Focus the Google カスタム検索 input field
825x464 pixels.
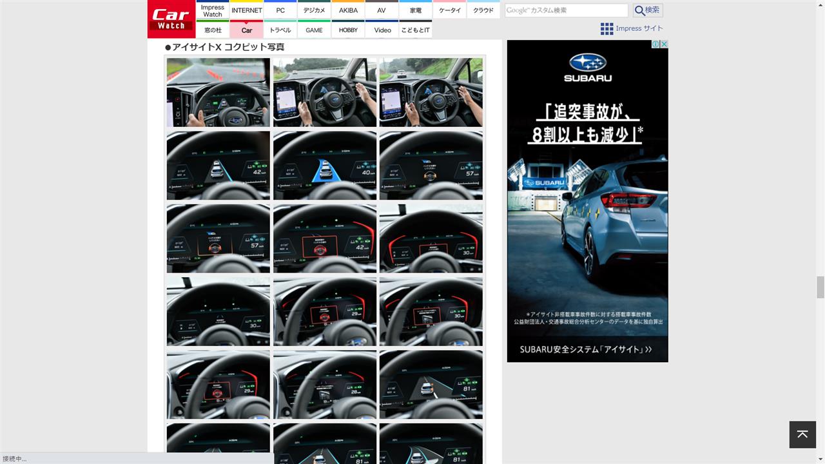566,10
